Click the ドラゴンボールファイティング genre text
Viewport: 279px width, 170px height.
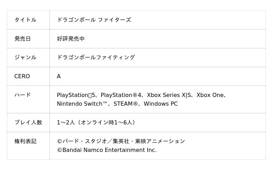click(96, 57)
